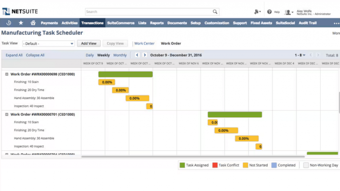Image resolution: width=340 pixels, height=191 pixels.
Task: Open the Activities menu
Action: point(70,23)
